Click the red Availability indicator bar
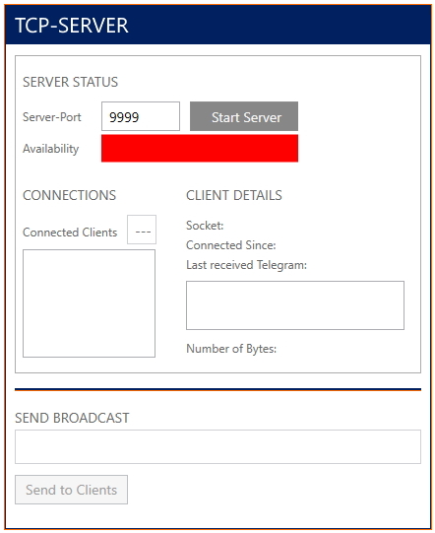 (200, 148)
